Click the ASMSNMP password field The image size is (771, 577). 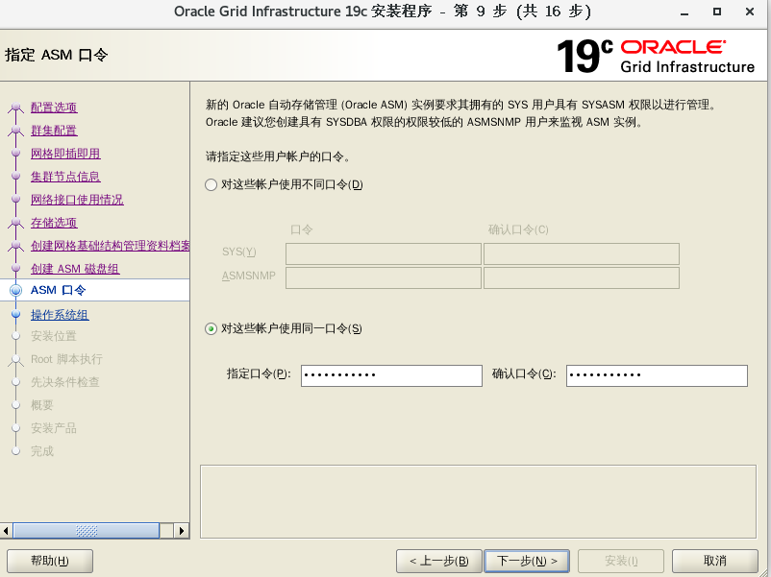pos(384,278)
